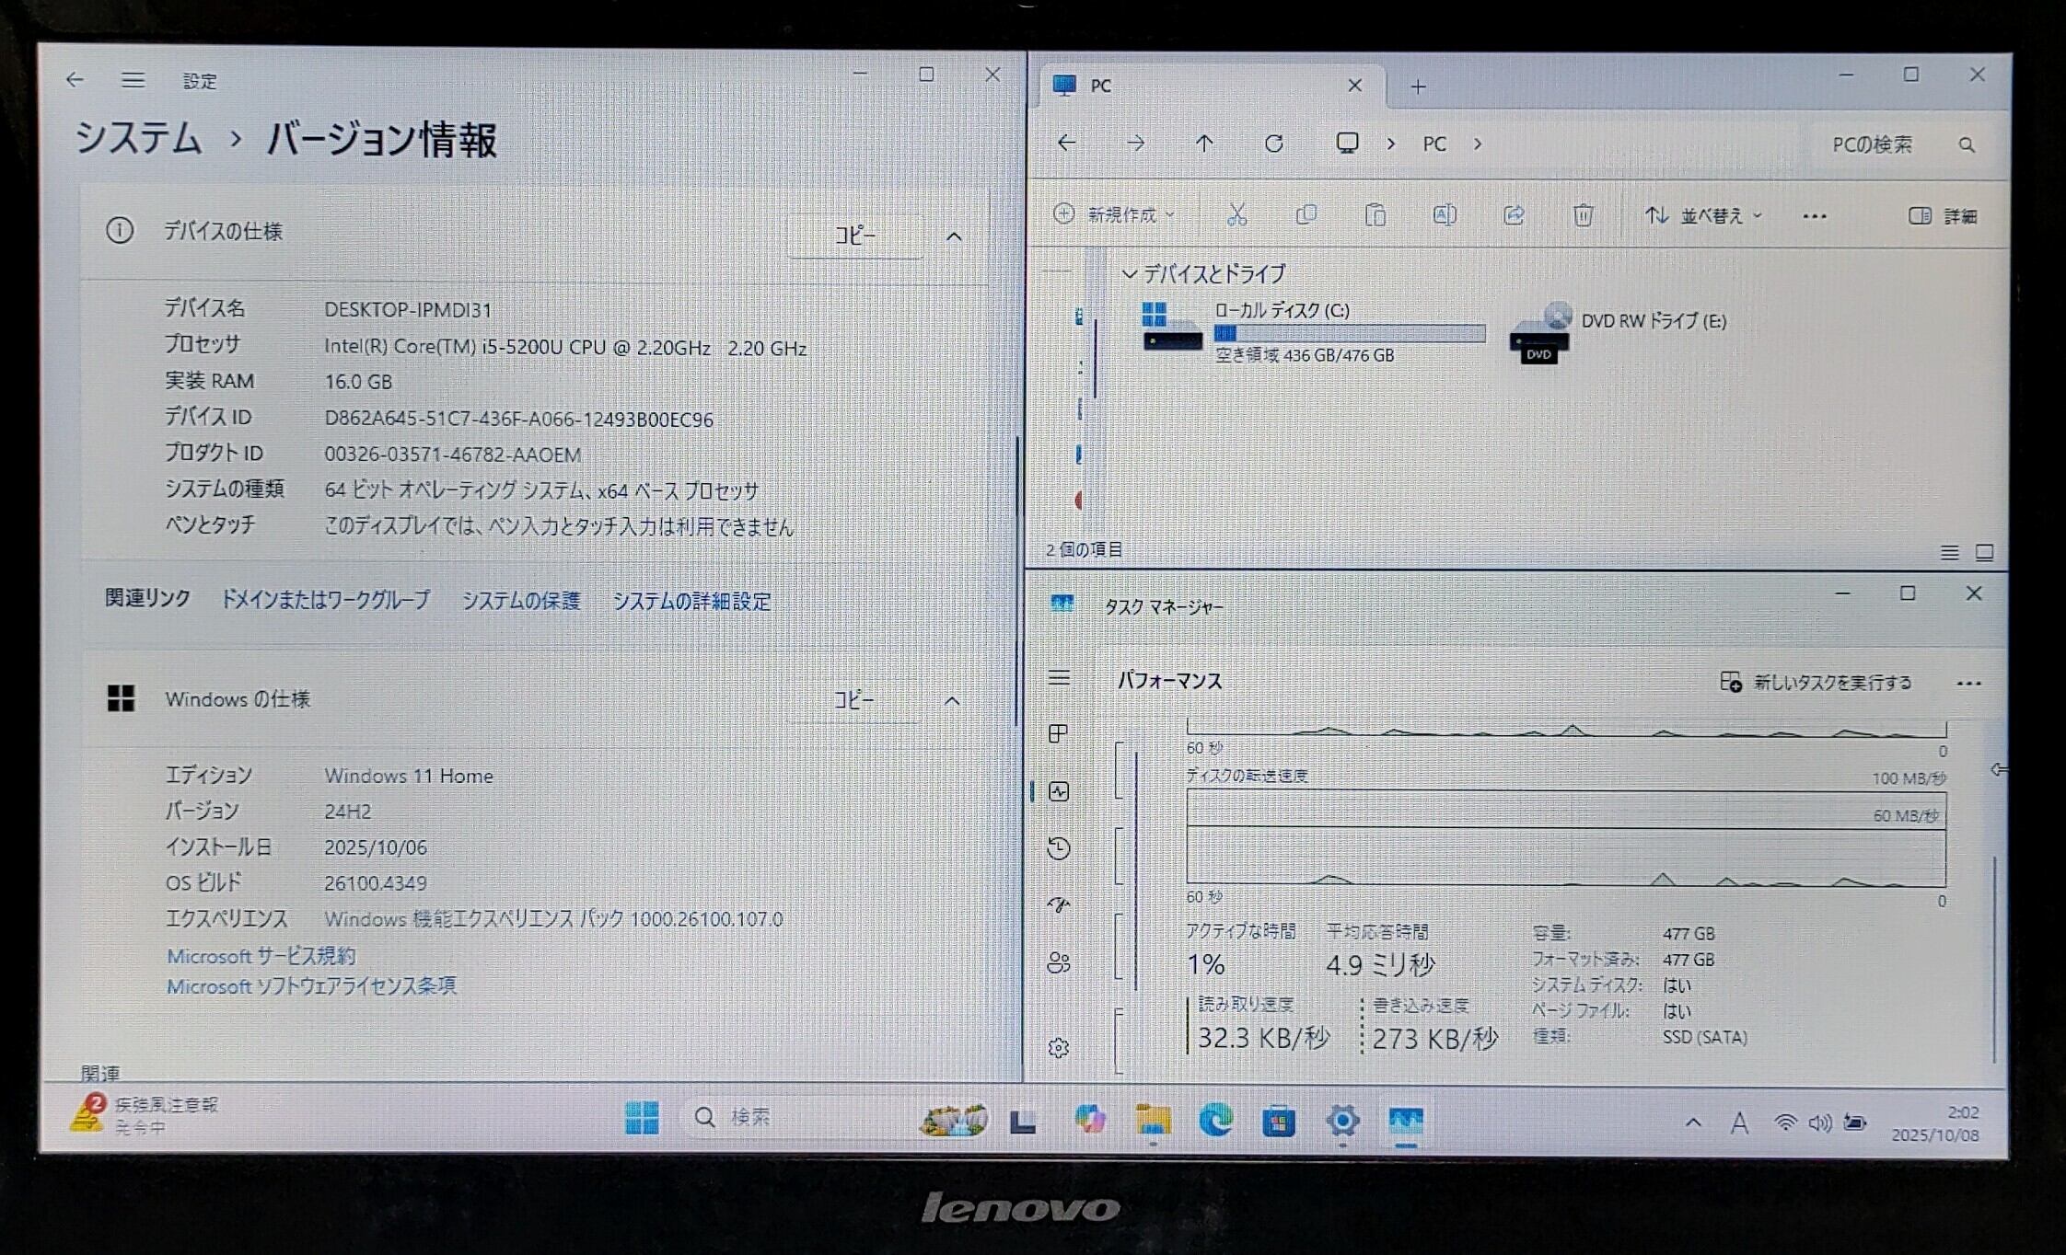This screenshot has height=1255, width=2066.
Task: Click the Cut scissors icon in Explorer toolbar
Action: [1236, 215]
